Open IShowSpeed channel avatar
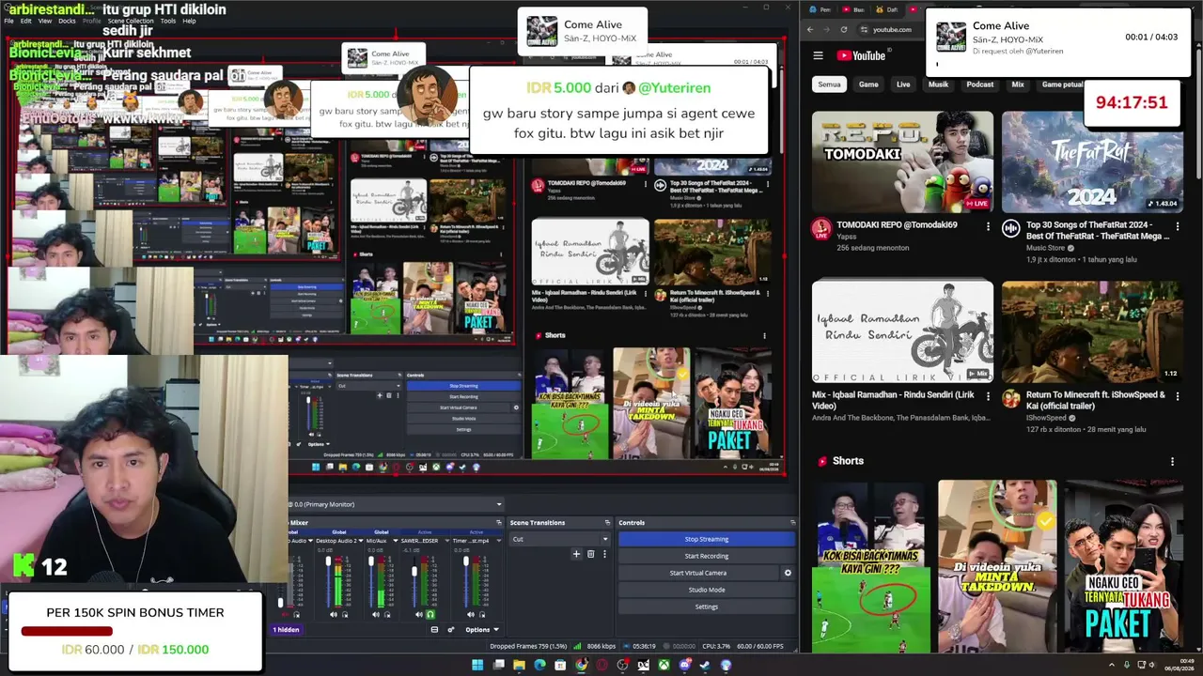The height and width of the screenshot is (676, 1203). [1011, 398]
